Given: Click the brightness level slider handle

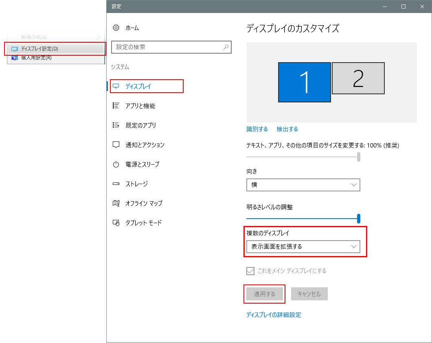Looking at the screenshot, I should 359,219.
